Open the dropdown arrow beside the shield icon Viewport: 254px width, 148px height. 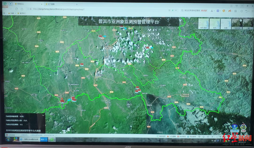click(x=226, y=11)
